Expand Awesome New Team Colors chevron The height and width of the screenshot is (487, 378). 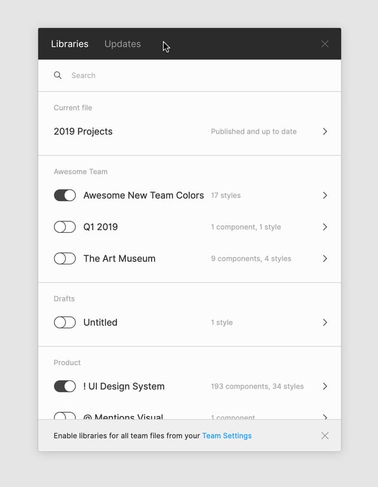325,195
